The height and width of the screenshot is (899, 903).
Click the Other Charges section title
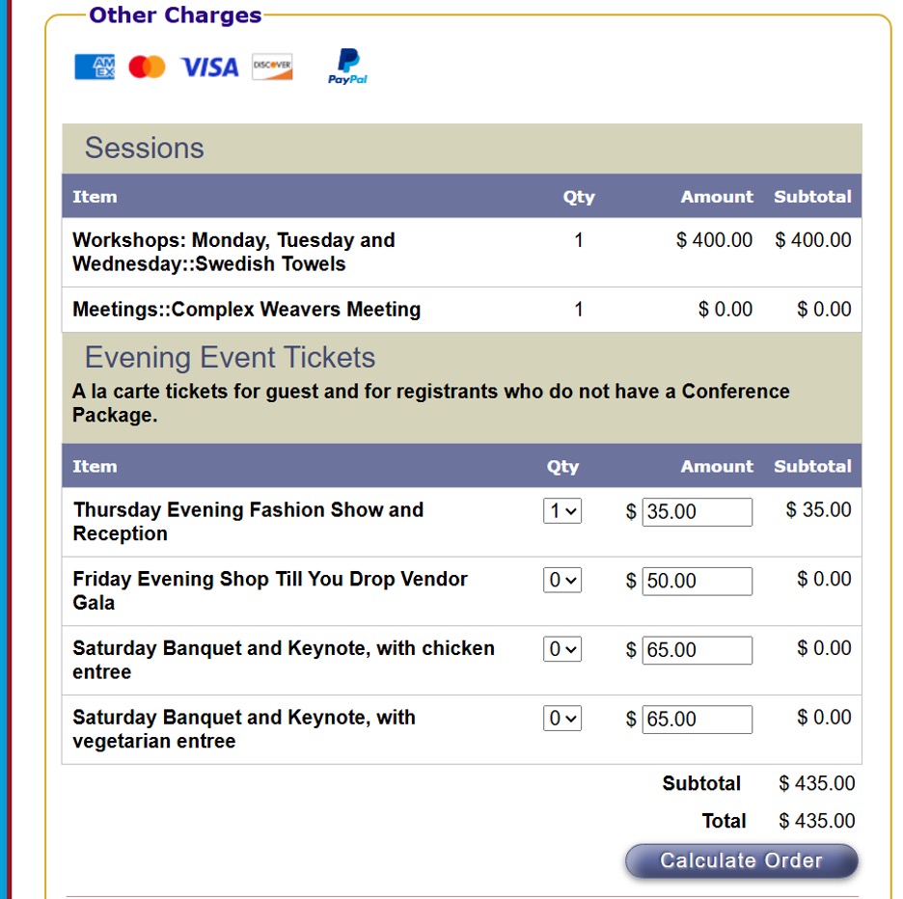pyautogui.click(x=175, y=15)
